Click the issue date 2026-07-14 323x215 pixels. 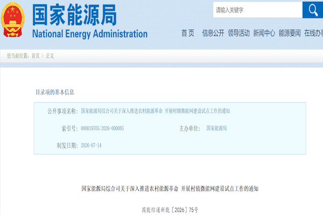(x=91, y=146)
